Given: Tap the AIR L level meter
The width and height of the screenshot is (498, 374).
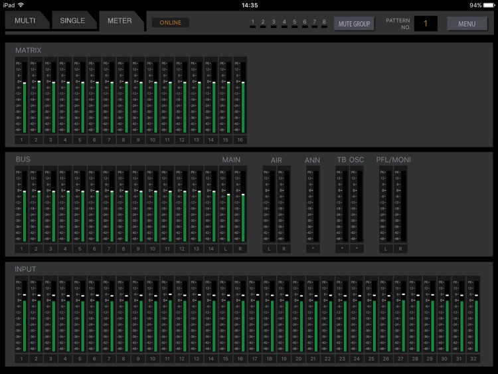Looking at the screenshot, I should pos(269,205).
